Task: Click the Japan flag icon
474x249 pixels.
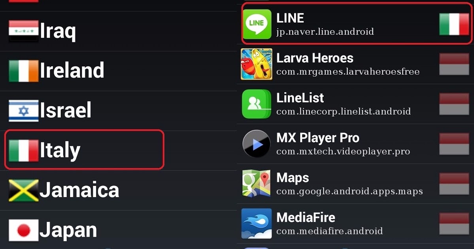Action: click(24, 230)
